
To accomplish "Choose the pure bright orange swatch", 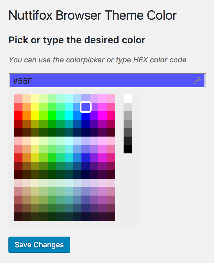I will click(27, 115).
